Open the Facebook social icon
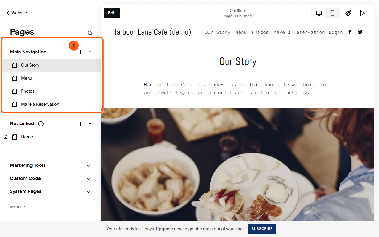Viewport: 379px width, 237px height. 350,32
